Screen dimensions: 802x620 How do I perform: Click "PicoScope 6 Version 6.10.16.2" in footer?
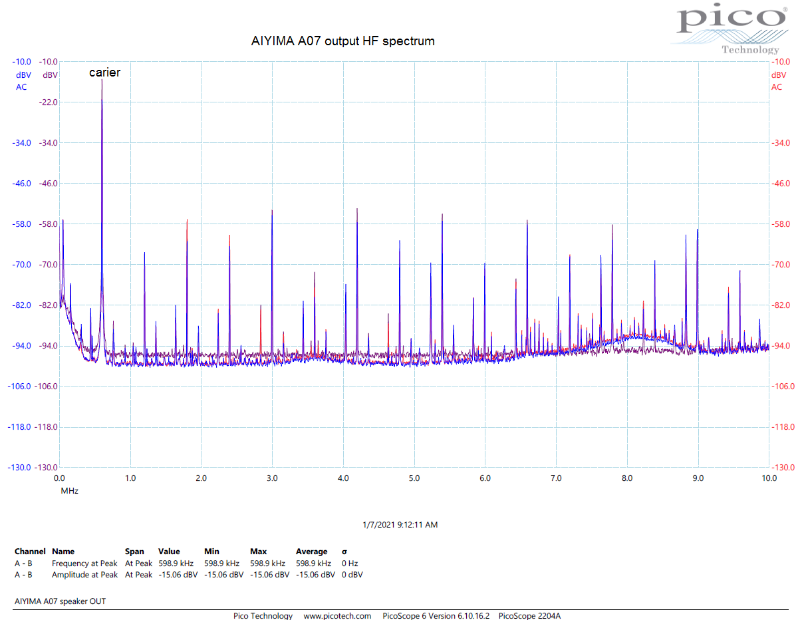click(x=436, y=616)
